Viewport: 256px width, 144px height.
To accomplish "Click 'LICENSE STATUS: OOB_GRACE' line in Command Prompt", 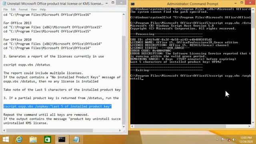I will pos(160,48).
